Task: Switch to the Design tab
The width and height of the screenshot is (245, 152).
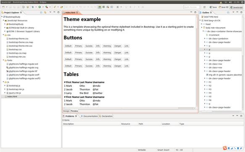Action: pyautogui.click(x=66, y=111)
